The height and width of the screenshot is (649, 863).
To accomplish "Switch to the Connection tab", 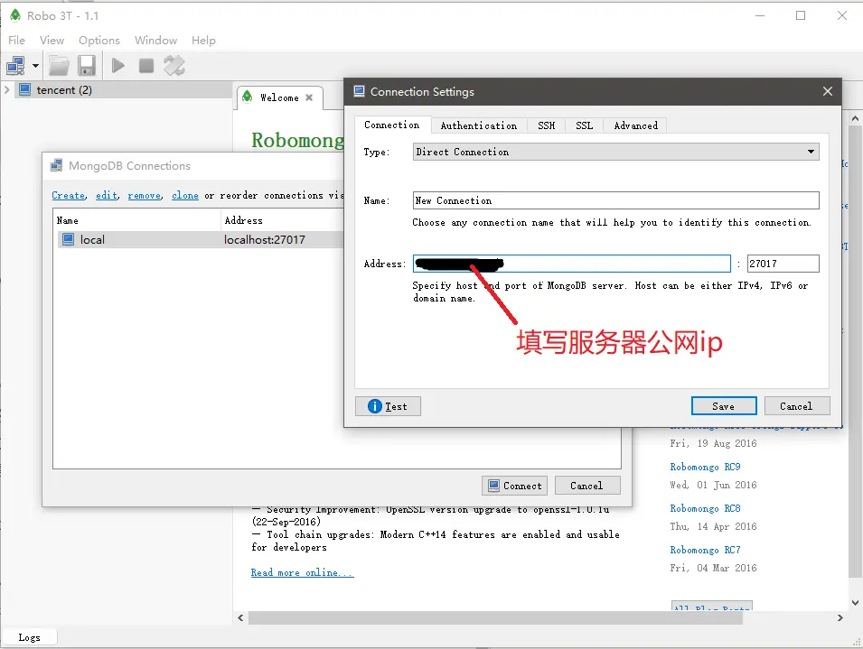I will click(392, 125).
